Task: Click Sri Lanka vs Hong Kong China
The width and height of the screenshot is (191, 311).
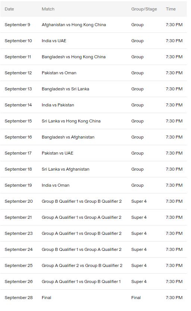Action: point(71,121)
